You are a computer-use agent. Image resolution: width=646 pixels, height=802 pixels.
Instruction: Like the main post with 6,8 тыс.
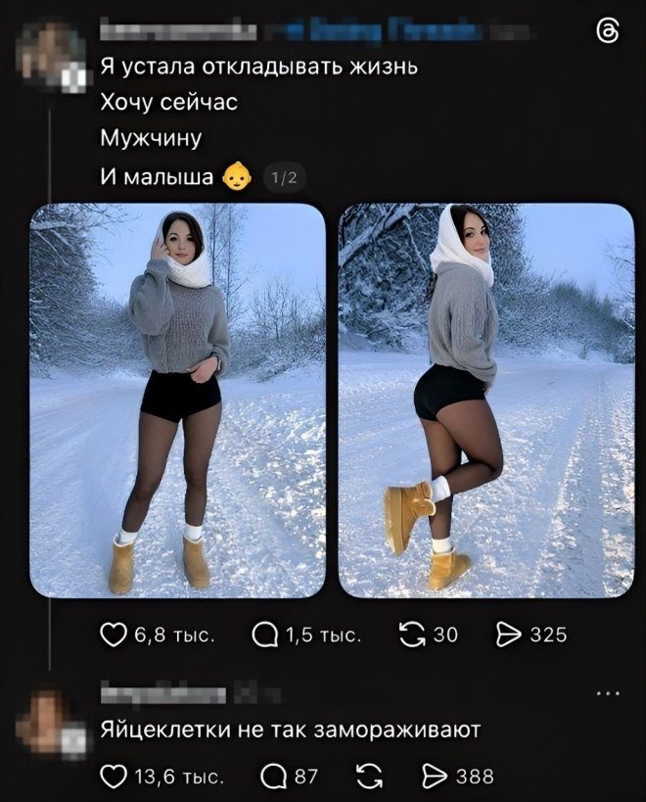click(113, 635)
